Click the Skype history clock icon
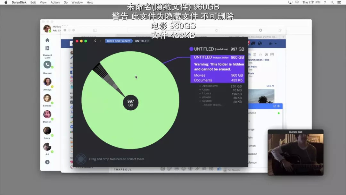346x195 pixels. (x=47, y=162)
